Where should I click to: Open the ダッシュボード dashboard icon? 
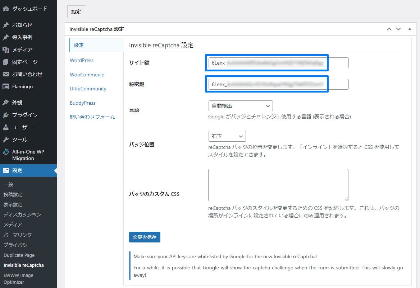pos(6,8)
